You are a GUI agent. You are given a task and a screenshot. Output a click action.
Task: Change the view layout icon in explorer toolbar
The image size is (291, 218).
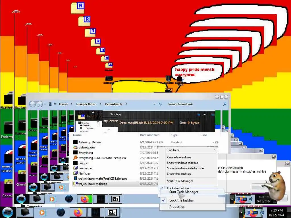coord(199,115)
